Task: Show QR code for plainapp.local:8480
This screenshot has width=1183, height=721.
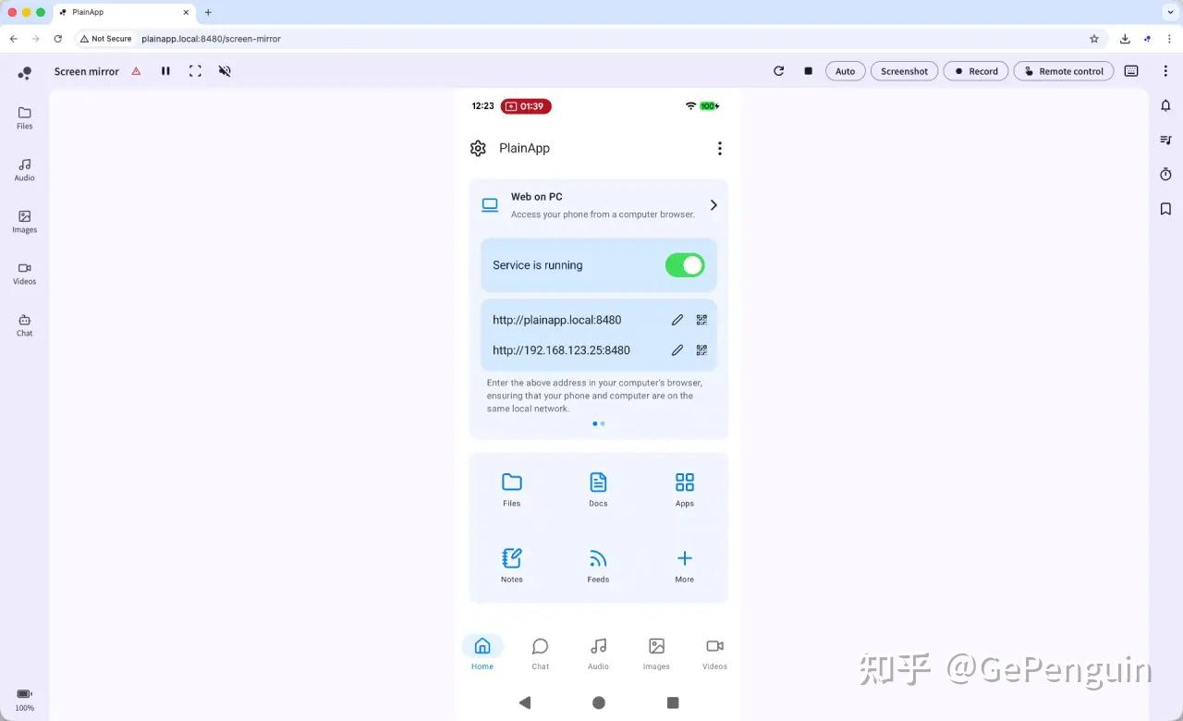Action: tap(701, 320)
